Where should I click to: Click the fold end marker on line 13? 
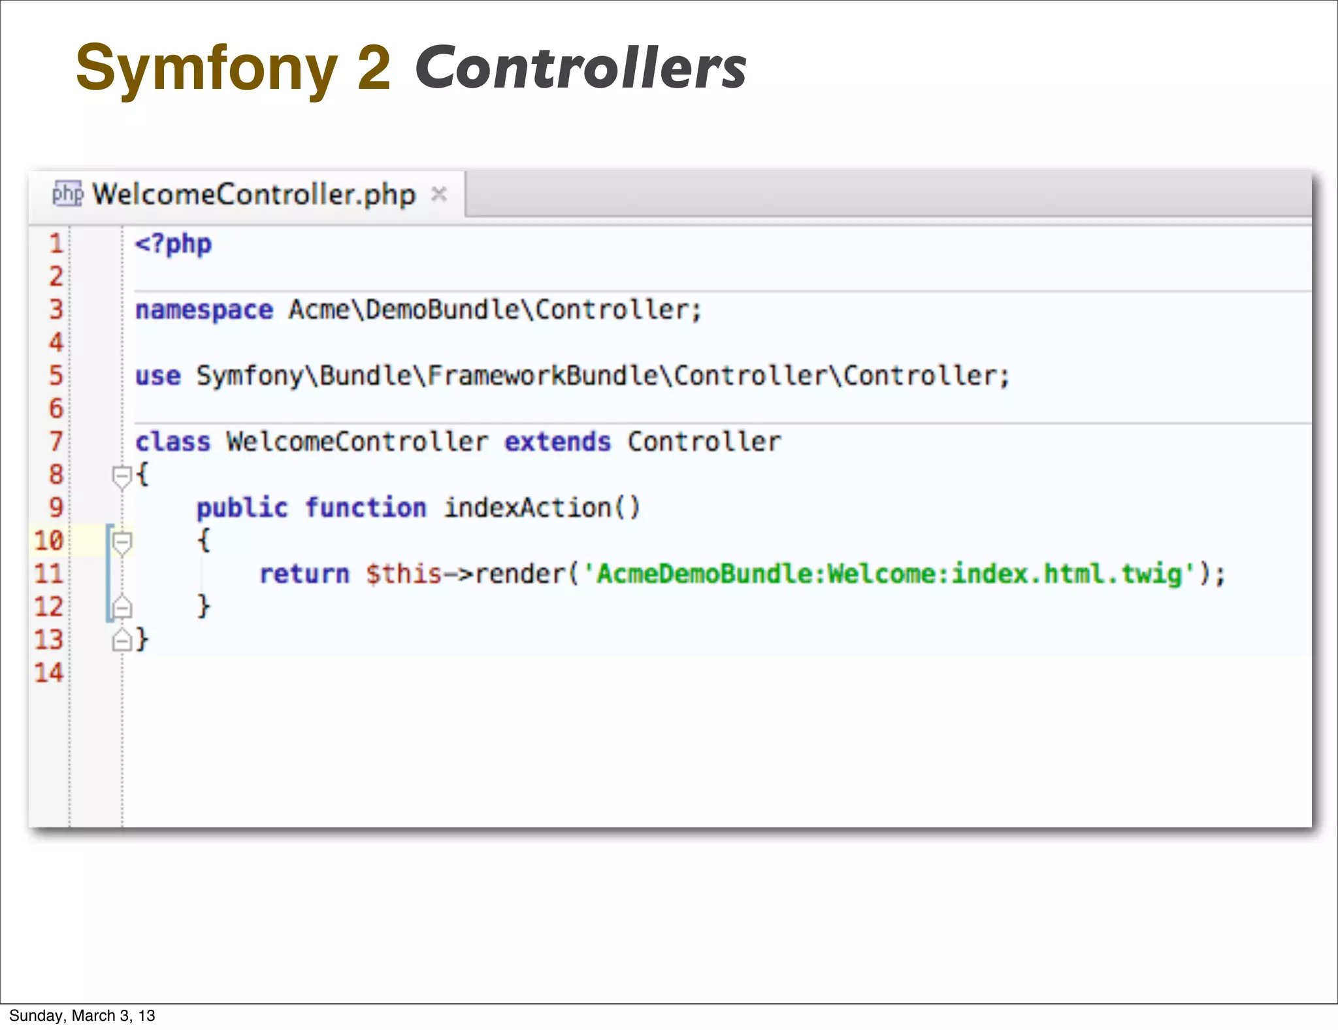(122, 639)
